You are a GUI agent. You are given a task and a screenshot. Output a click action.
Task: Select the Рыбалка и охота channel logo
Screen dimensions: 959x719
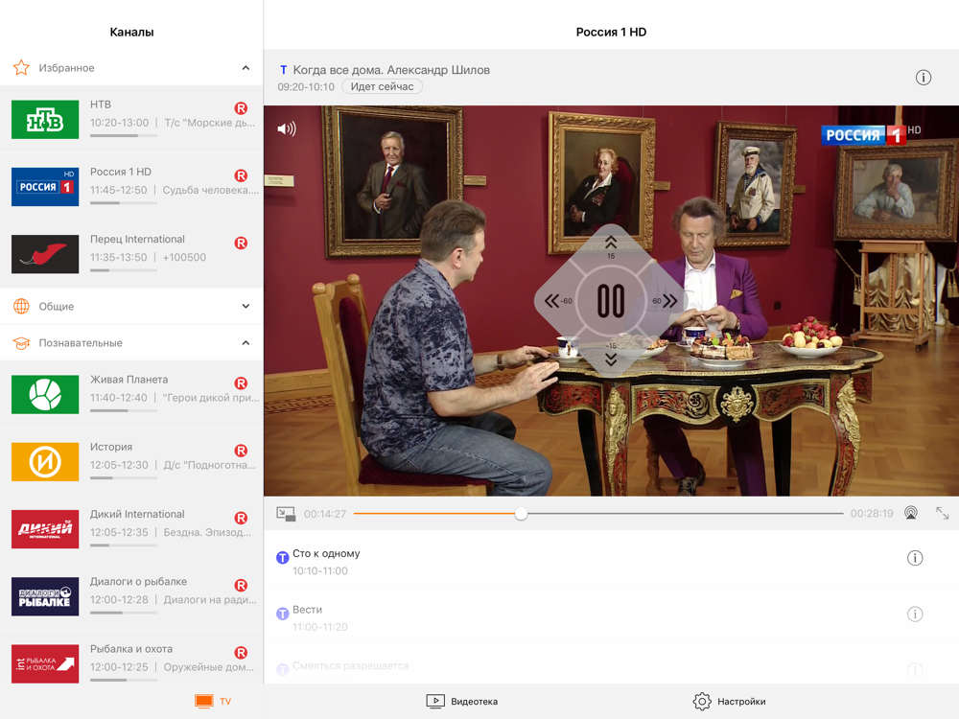tap(45, 663)
